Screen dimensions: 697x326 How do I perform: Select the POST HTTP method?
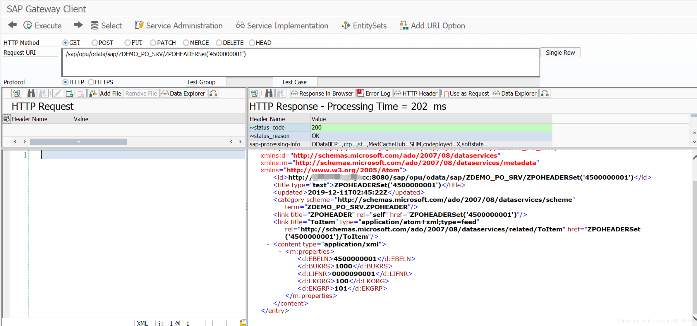coord(95,43)
